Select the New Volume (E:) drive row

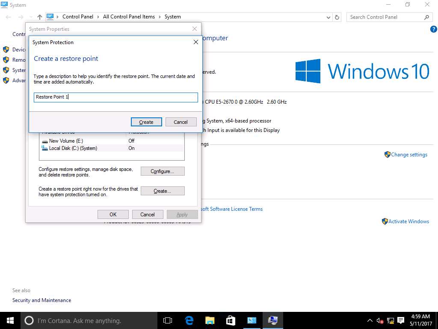click(x=112, y=141)
